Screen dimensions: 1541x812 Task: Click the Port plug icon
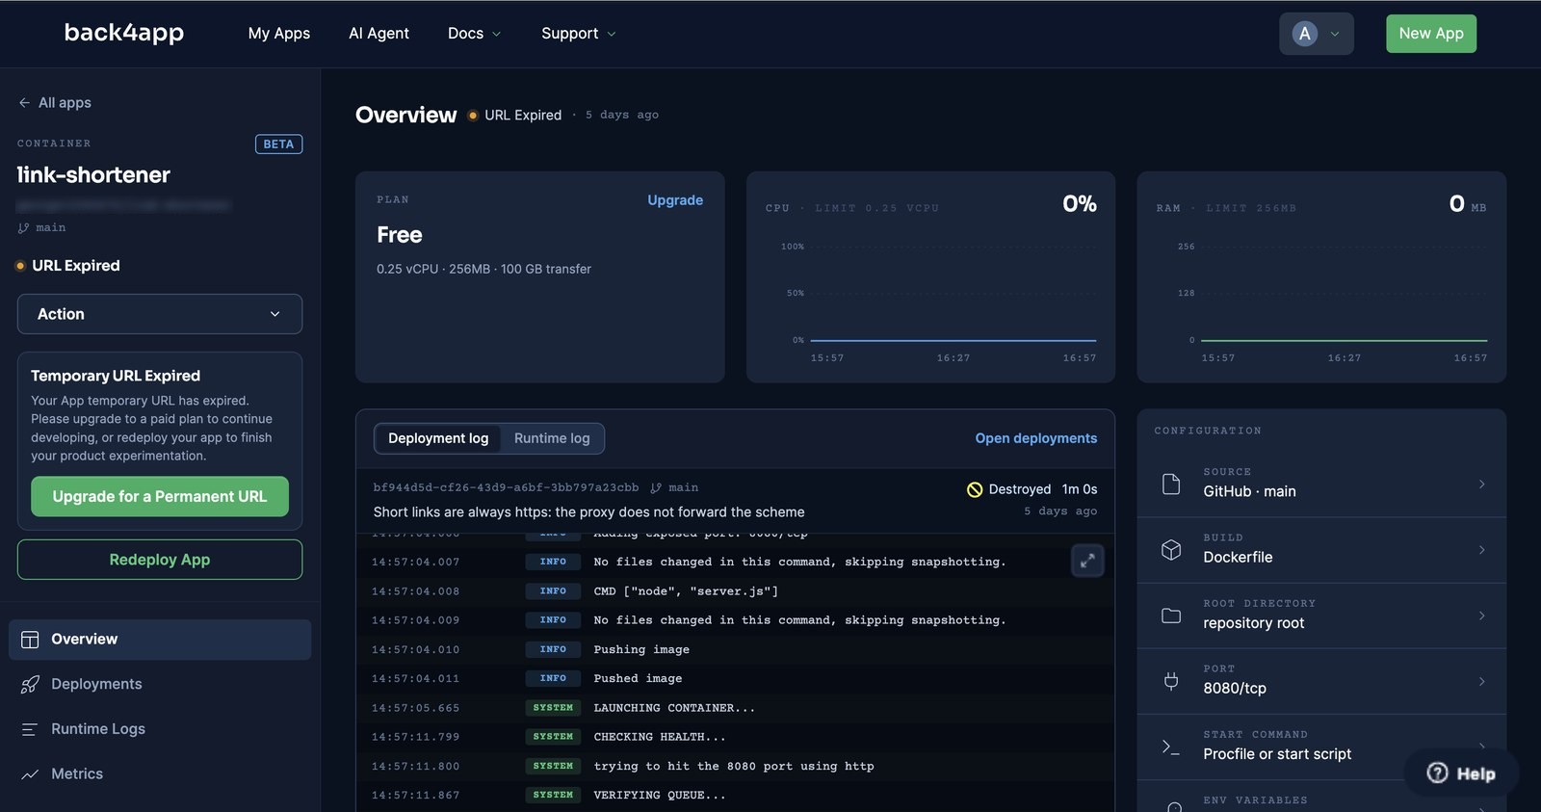point(1171,681)
